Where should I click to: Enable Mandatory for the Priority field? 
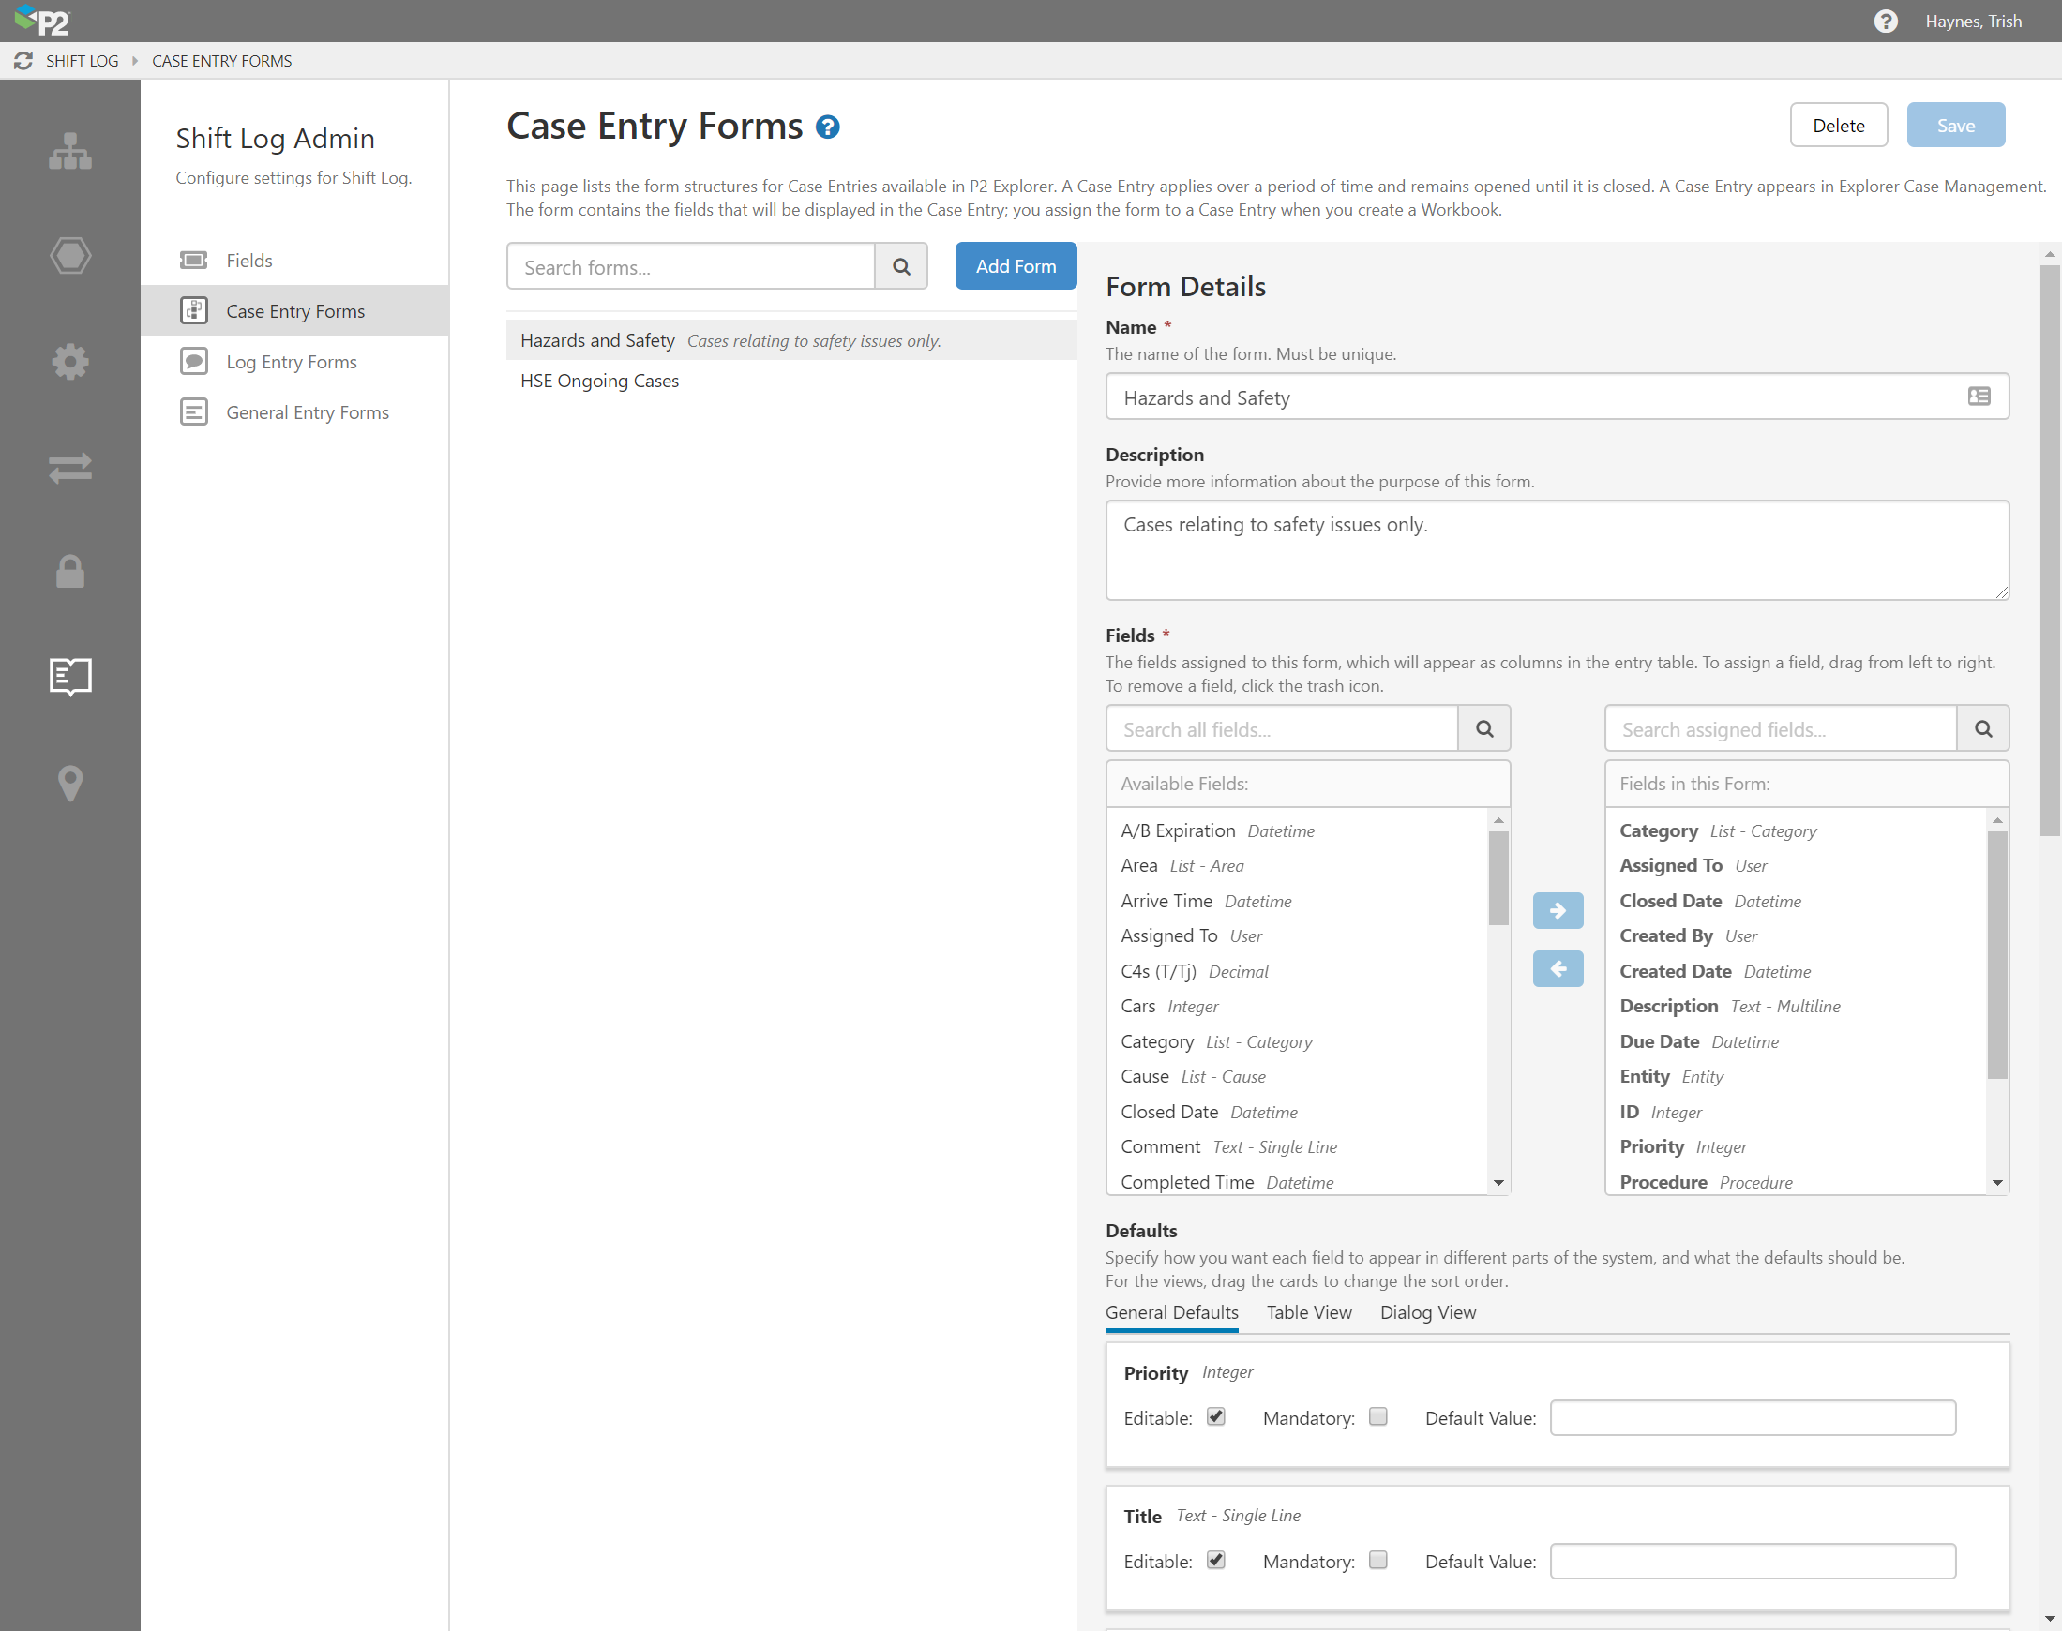click(x=1377, y=1417)
